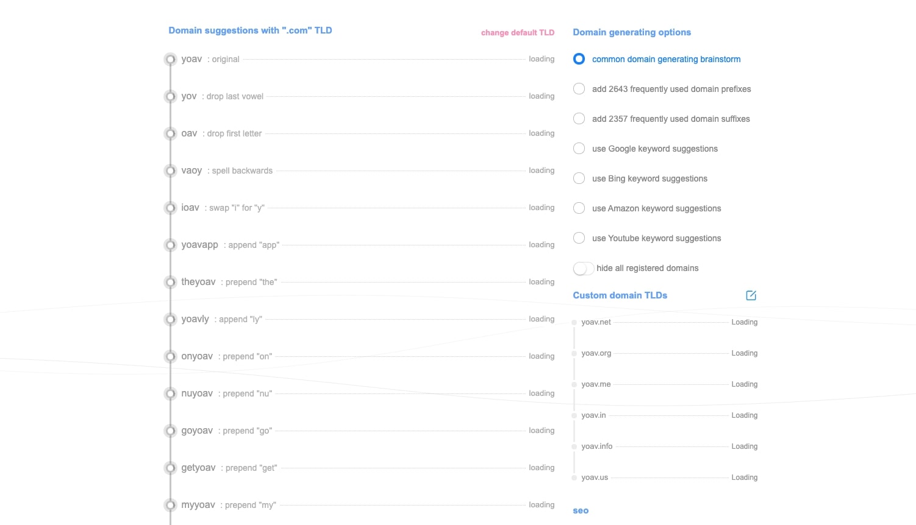Click the circle marker next to getyoav
This screenshot has height=525, width=916.
171,468
